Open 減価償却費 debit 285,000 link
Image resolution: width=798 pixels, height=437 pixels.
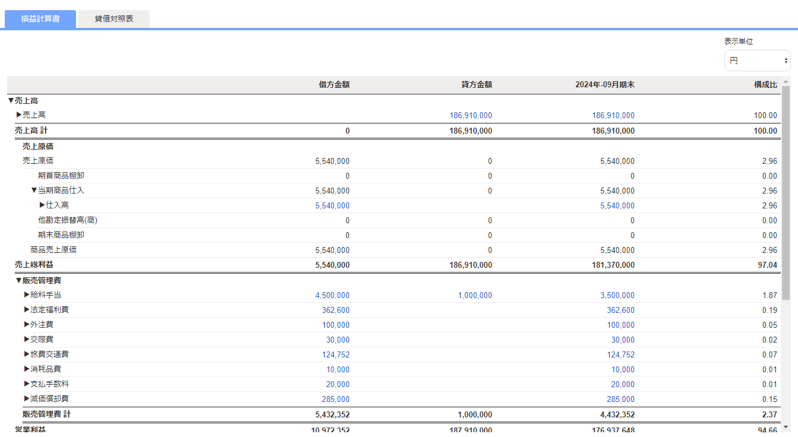click(x=336, y=399)
